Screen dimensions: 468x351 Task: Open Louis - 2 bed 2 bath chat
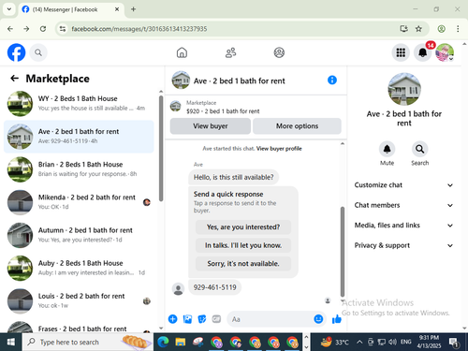pos(79,300)
